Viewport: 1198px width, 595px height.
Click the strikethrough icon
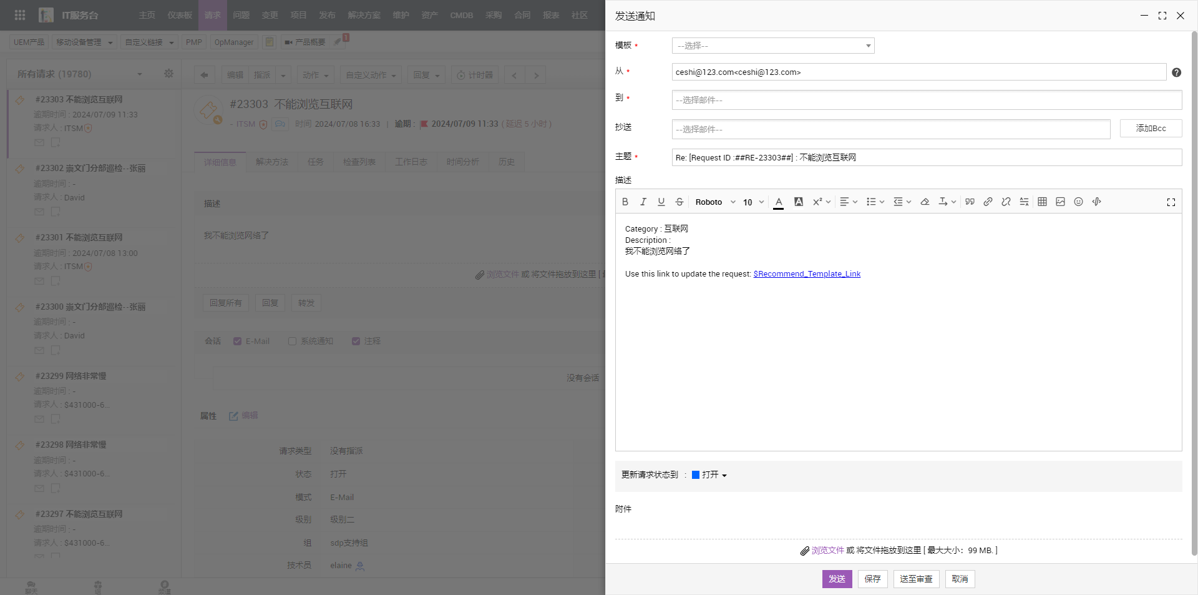coord(679,202)
